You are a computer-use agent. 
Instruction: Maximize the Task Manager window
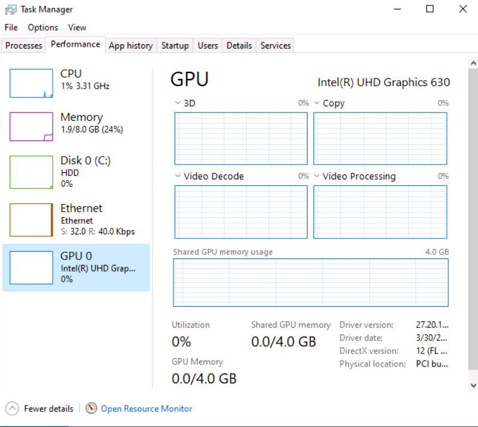coord(430,9)
